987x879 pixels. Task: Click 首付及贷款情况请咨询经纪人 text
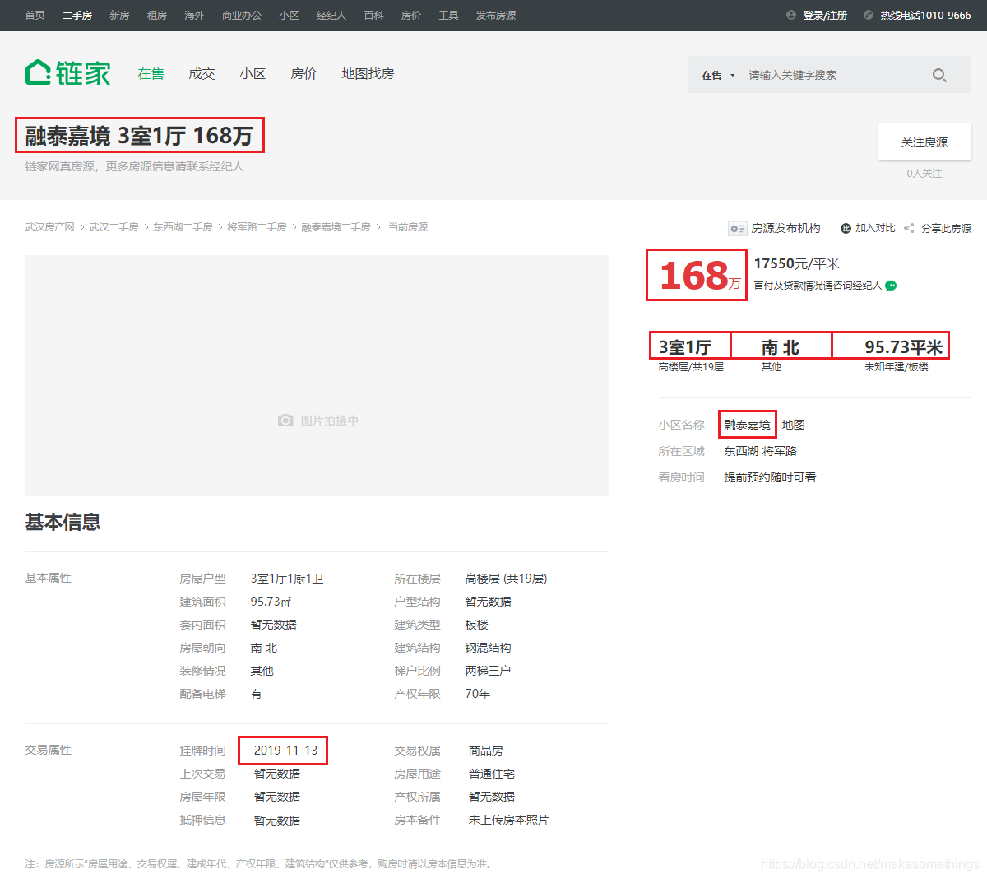(818, 286)
